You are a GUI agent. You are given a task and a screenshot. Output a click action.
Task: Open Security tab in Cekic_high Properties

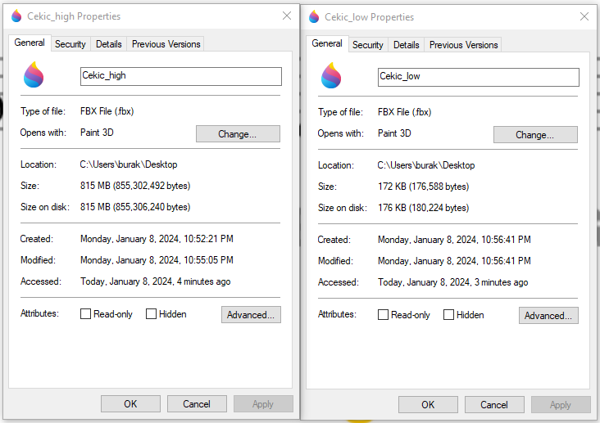70,44
